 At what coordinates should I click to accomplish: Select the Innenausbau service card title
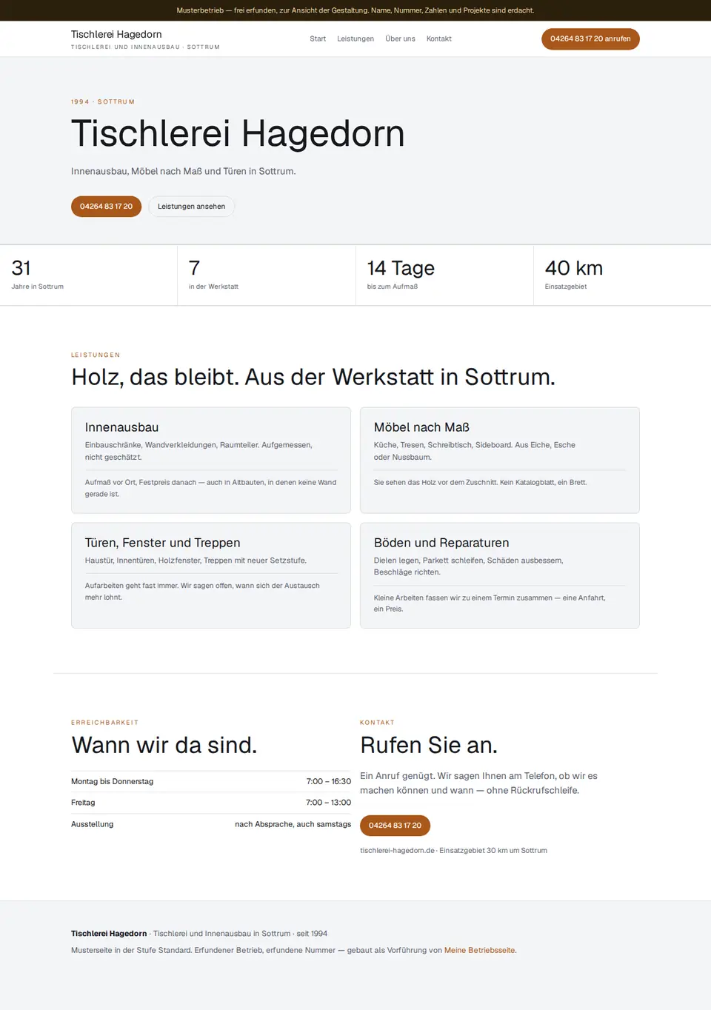[121, 427]
